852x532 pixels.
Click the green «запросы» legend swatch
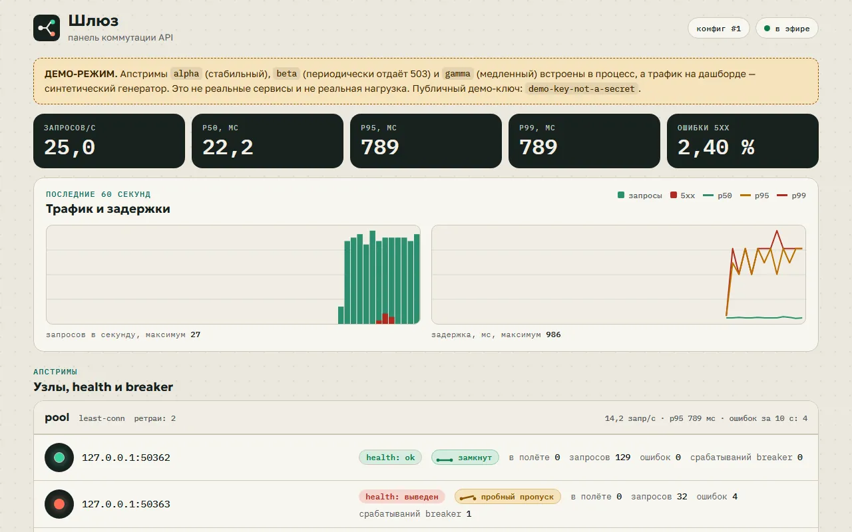point(621,196)
